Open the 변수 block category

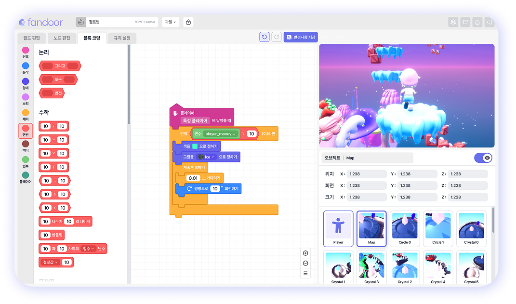[26, 159]
